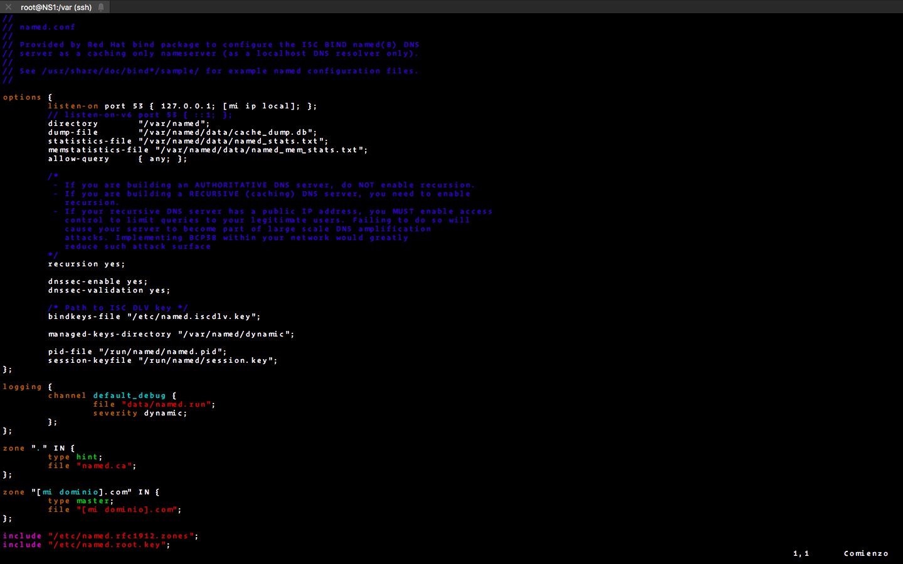
Task: Click the 'Implementing BCP38' comment line
Action: pos(236,238)
